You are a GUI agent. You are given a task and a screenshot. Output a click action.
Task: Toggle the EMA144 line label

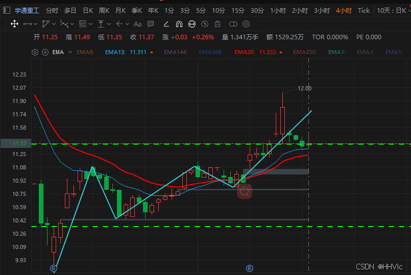[175, 52]
